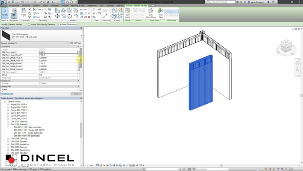303x171 pixels.
Task: Open the Revit application menu button
Action: tap(3, 3)
